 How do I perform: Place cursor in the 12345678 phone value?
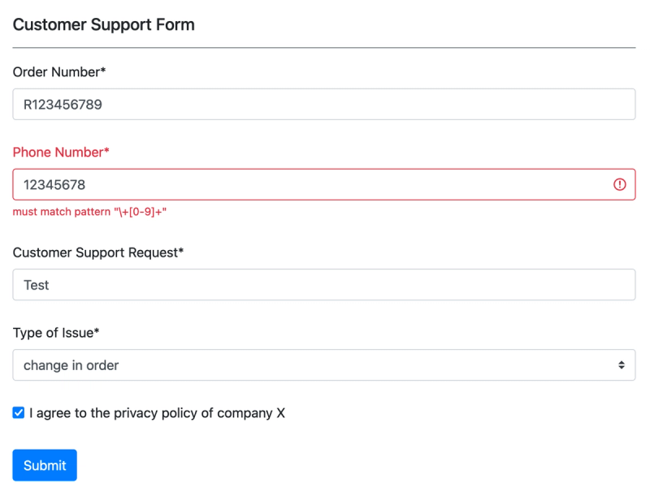click(54, 185)
